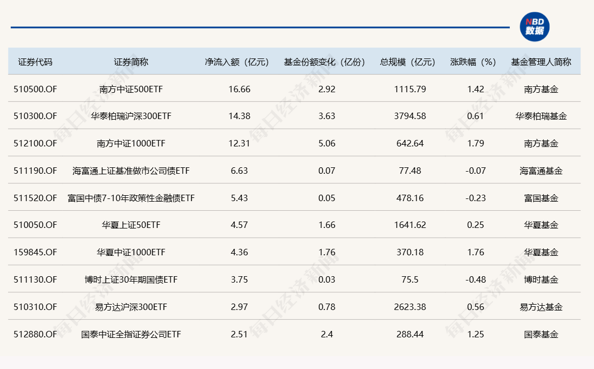Select the 3794.58 total scale value
The width and height of the screenshot is (594, 369).
pyautogui.click(x=410, y=116)
